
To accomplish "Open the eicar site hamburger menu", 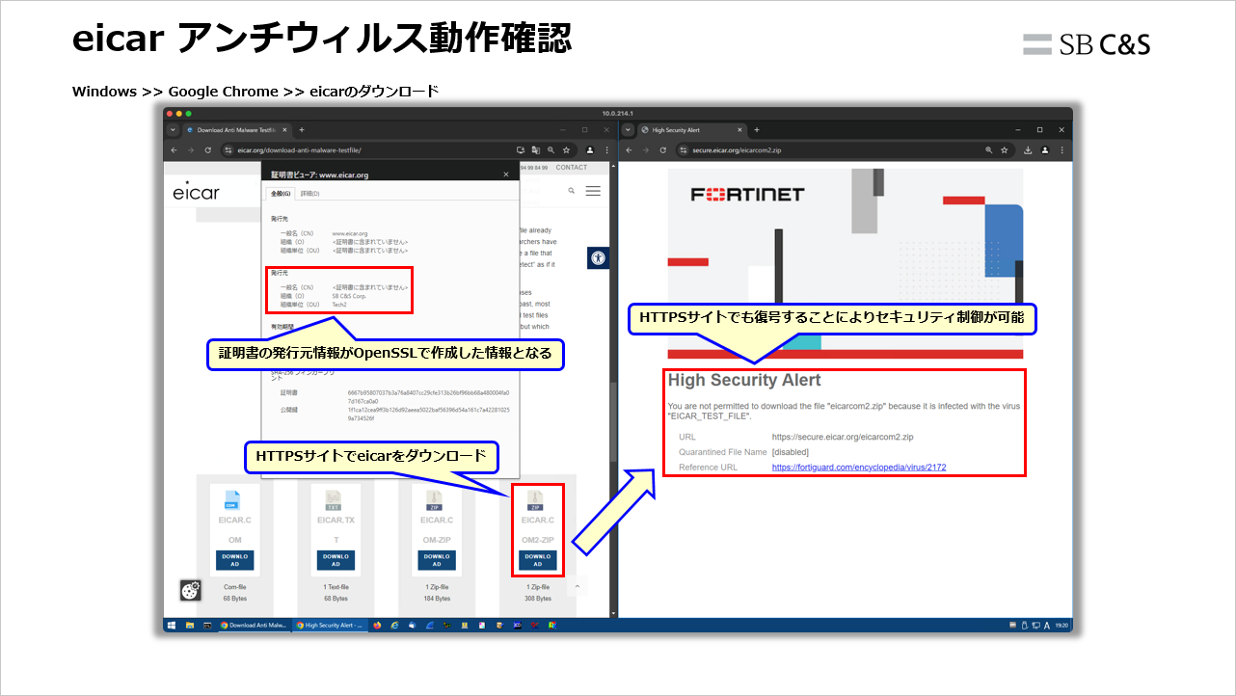I will tap(593, 191).
